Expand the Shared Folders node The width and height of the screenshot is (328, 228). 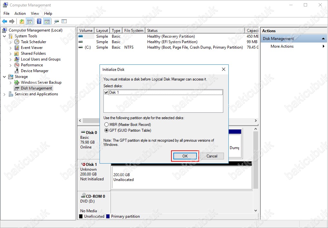(x=10, y=54)
